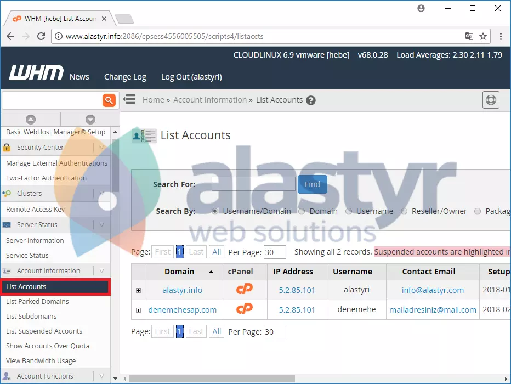Click the Find button

[312, 184]
